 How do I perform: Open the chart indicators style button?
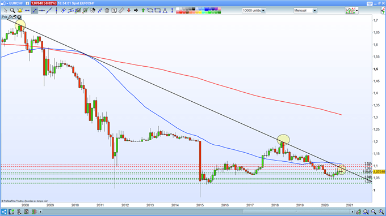pos(350,11)
